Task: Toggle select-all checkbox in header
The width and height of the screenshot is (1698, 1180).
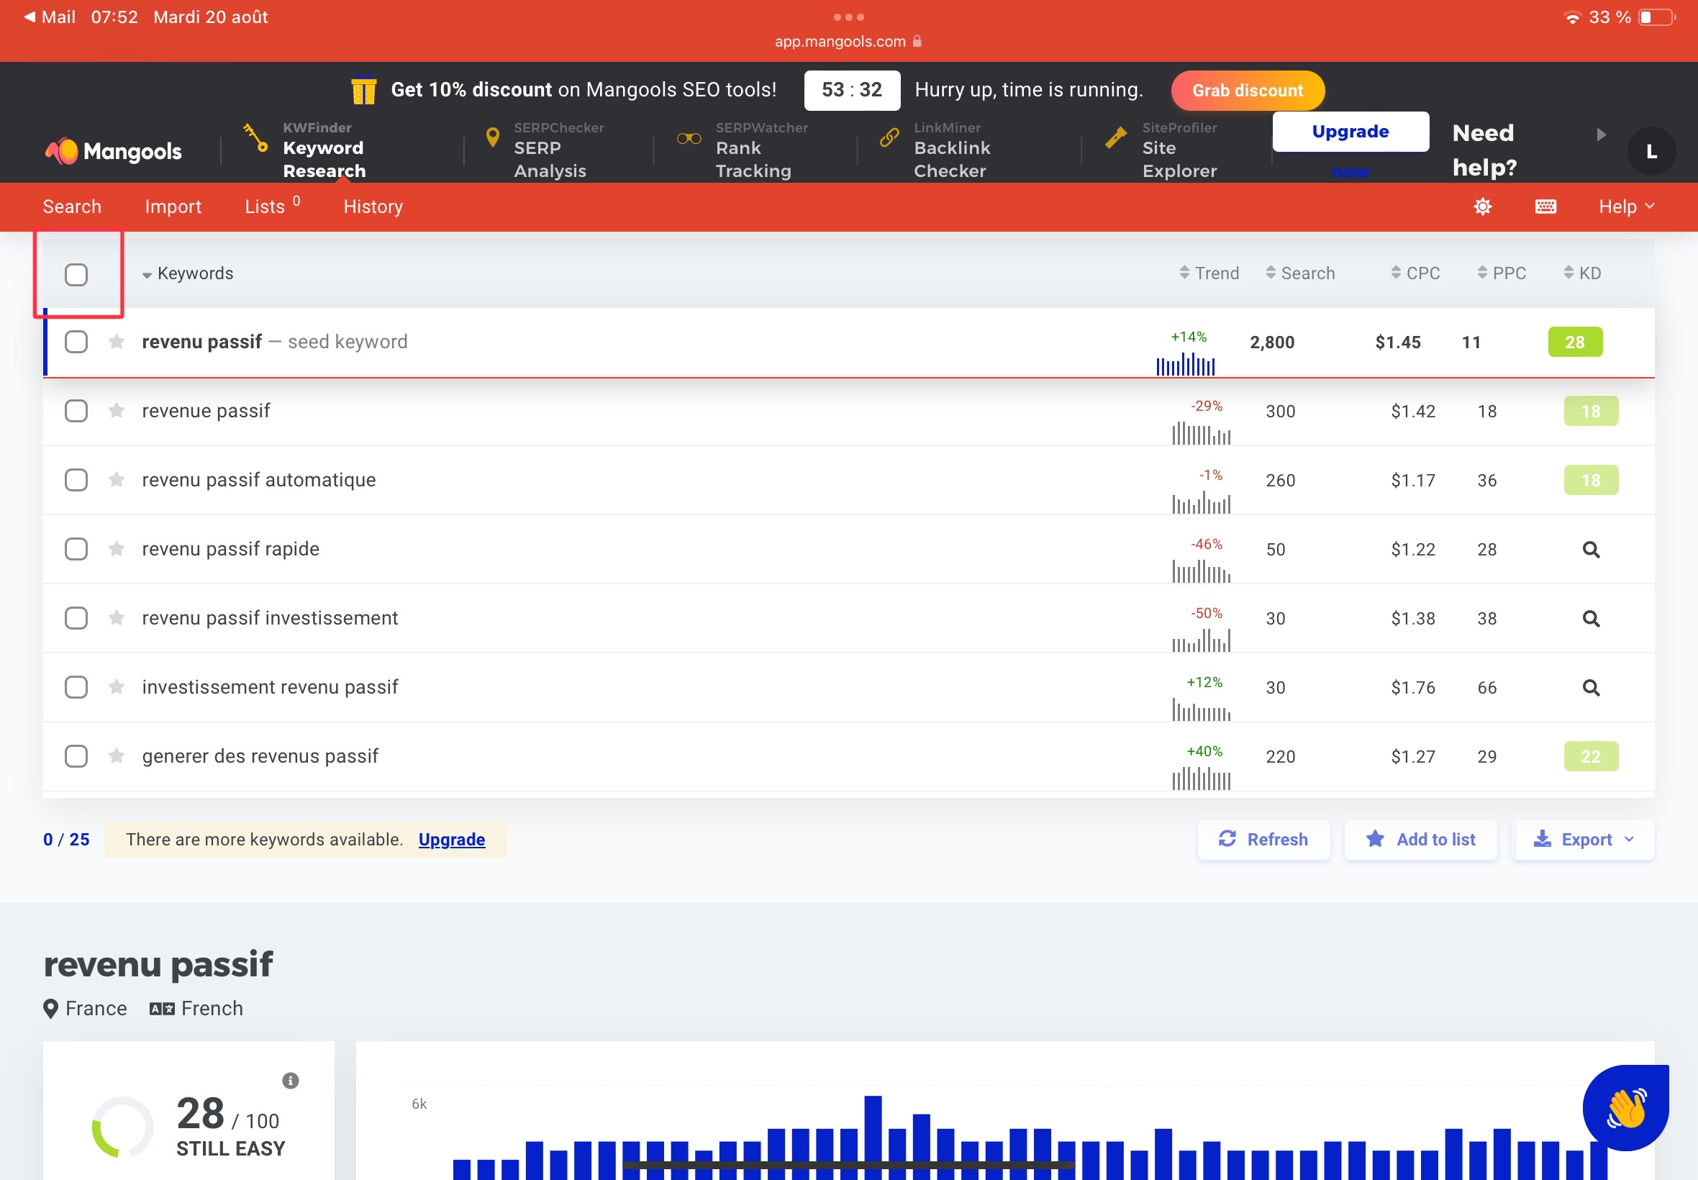Action: (x=76, y=272)
